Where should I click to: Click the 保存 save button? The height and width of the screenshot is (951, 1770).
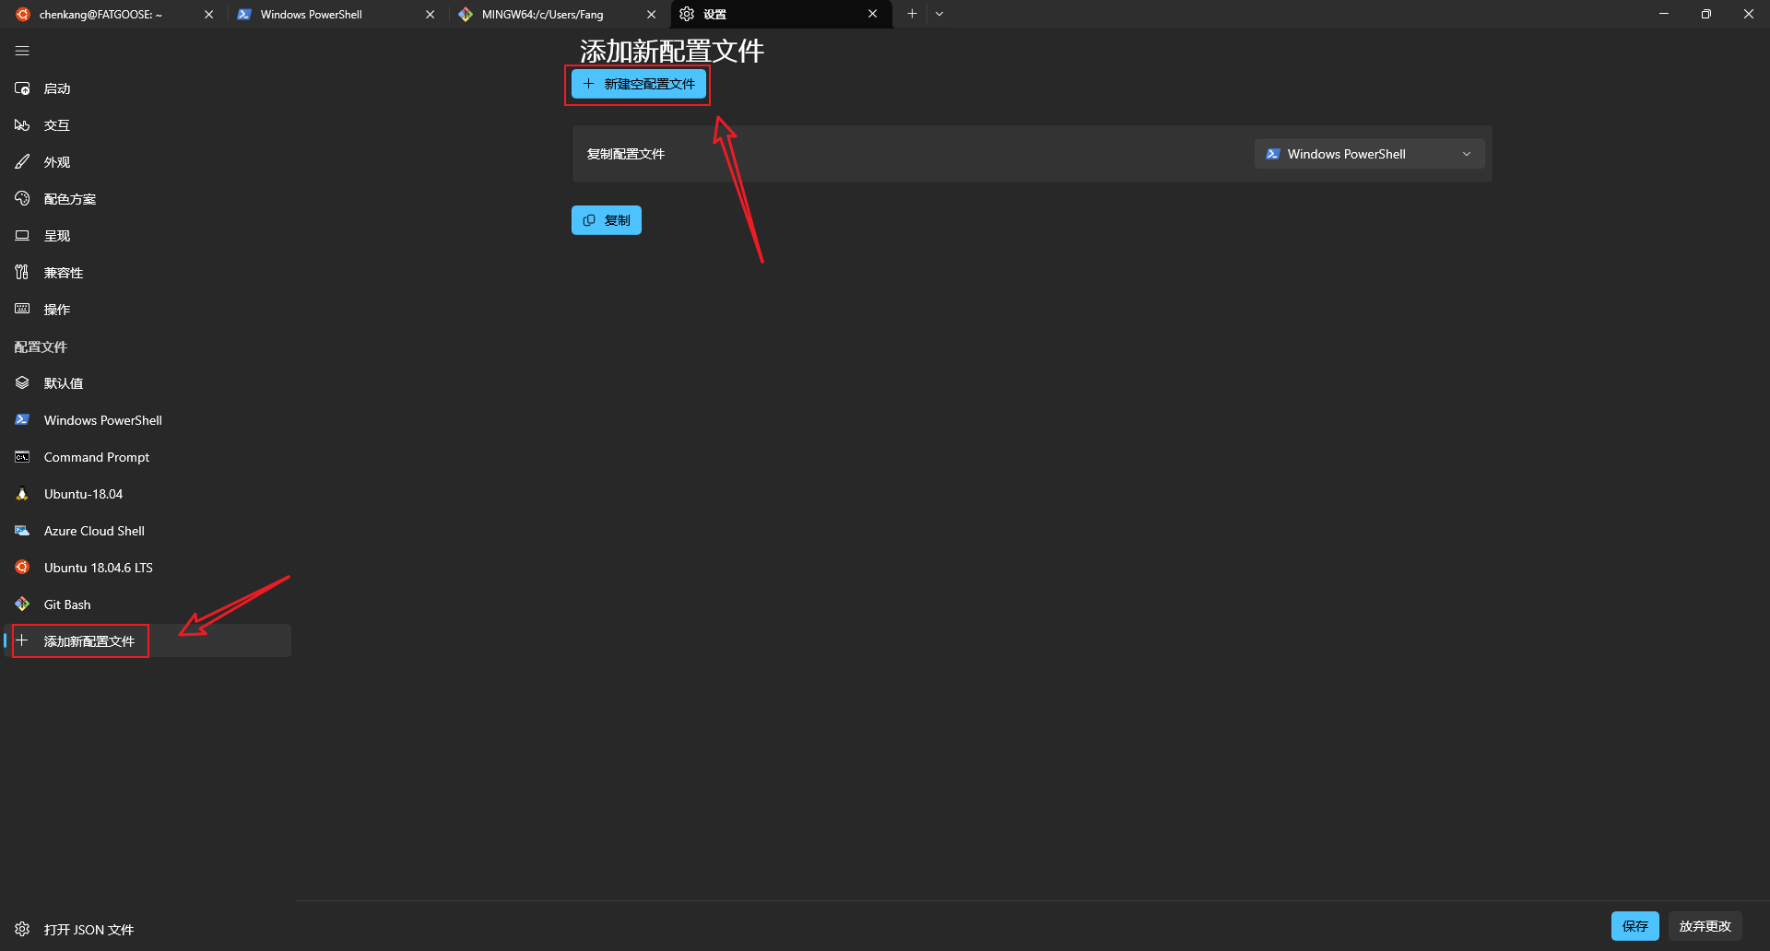1634,926
